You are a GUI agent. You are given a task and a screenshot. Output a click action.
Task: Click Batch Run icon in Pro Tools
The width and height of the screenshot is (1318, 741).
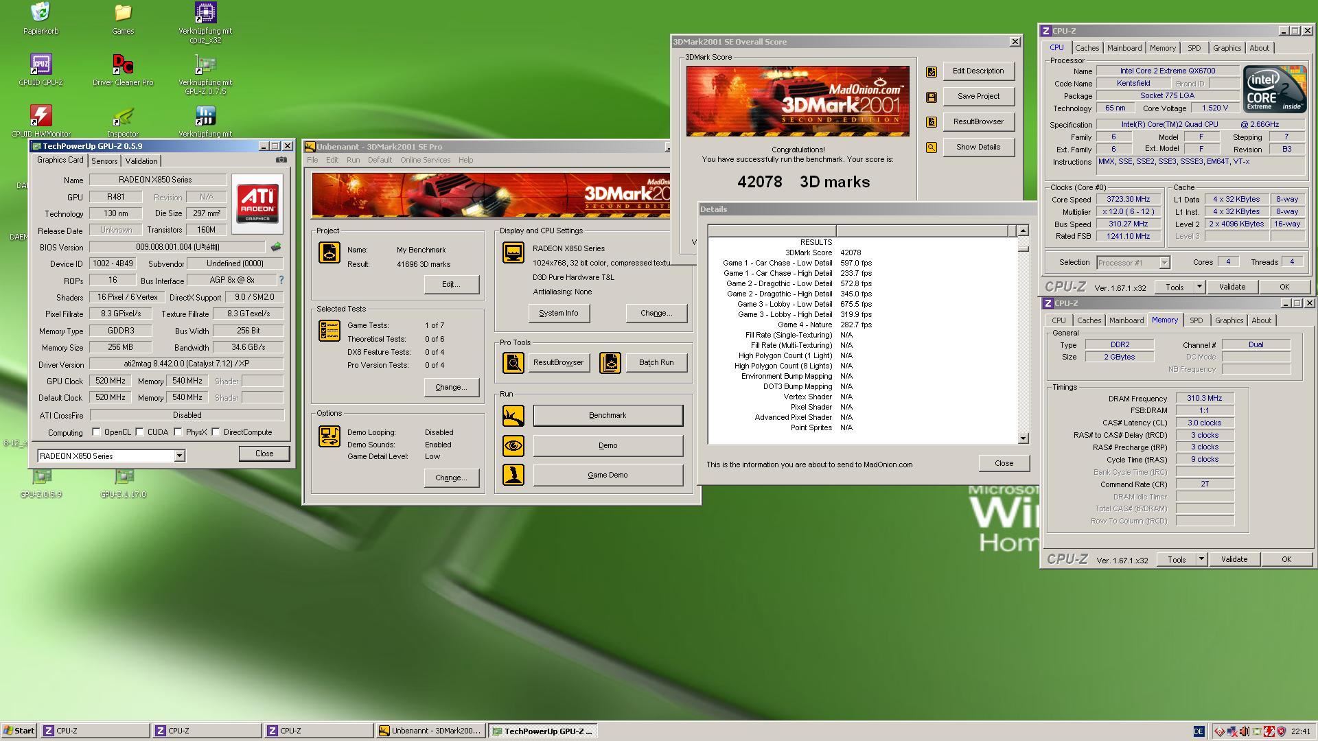click(610, 362)
